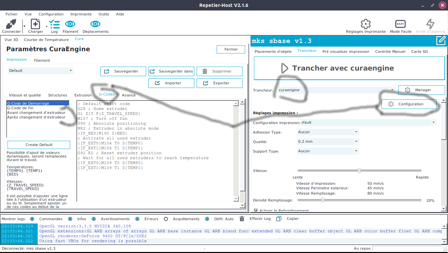Open the Default profile dropdown
This screenshot has width=448, height=253.
click(x=41, y=71)
